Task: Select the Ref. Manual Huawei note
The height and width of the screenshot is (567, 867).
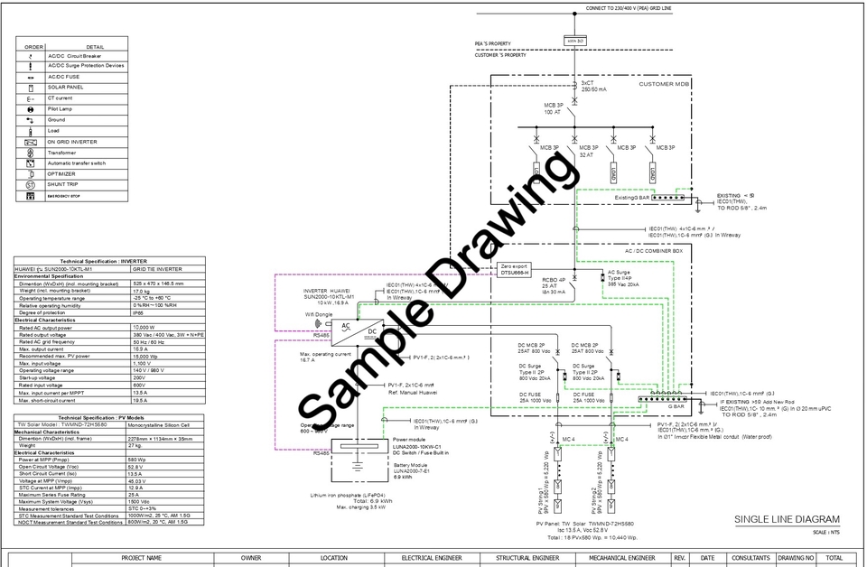Action: tap(413, 393)
